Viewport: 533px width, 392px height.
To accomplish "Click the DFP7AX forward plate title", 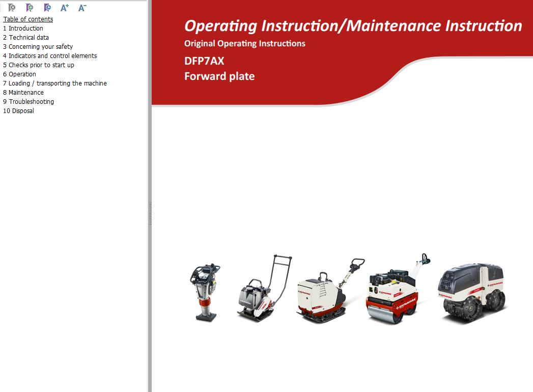I will tap(219, 69).
